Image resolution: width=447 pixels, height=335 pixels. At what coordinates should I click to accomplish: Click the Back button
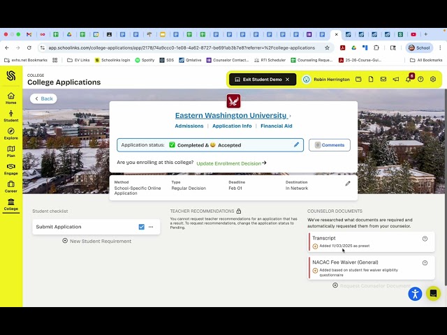click(43, 98)
